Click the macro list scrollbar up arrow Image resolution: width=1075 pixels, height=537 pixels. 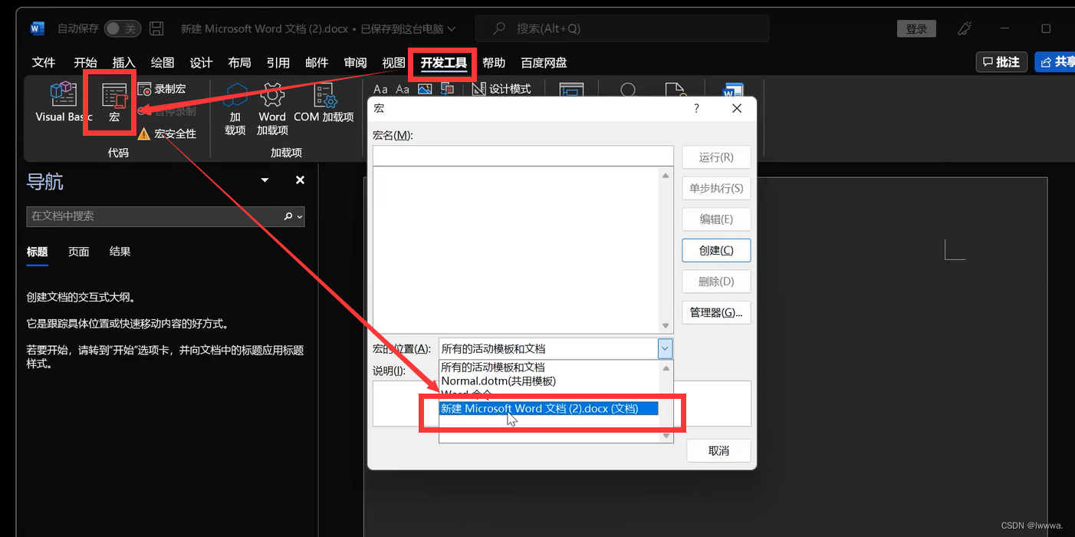(665, 176)
